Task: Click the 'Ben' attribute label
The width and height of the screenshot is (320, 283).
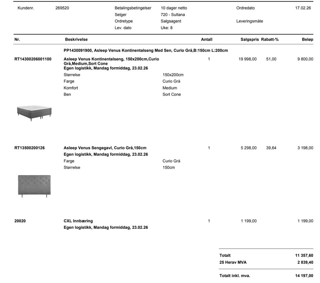Action: pyautogui.click(x=67, y=95)
